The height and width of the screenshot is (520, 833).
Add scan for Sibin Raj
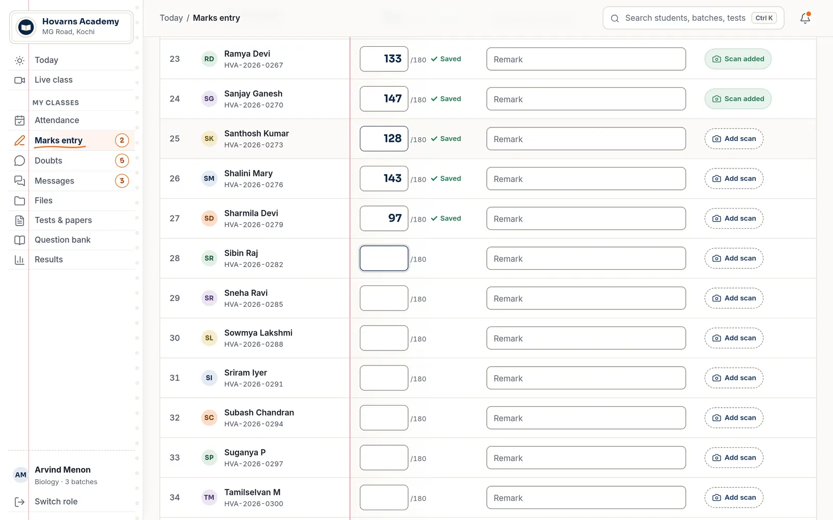click(x=734, y=258)
